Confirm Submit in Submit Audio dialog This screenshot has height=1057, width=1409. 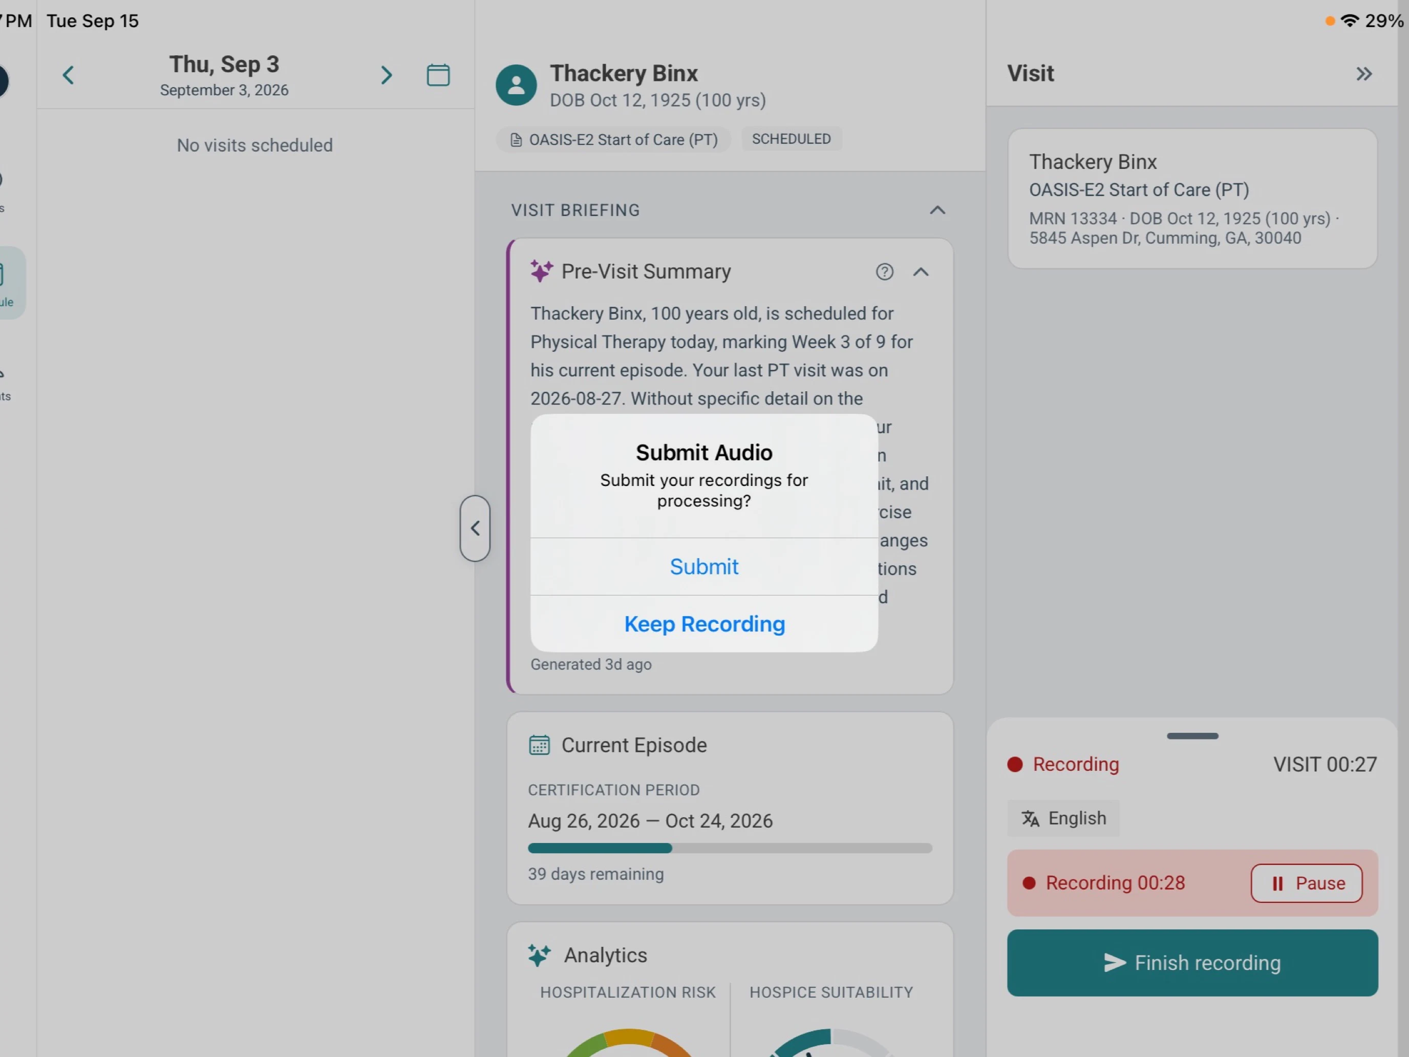(x=704, y=566)
